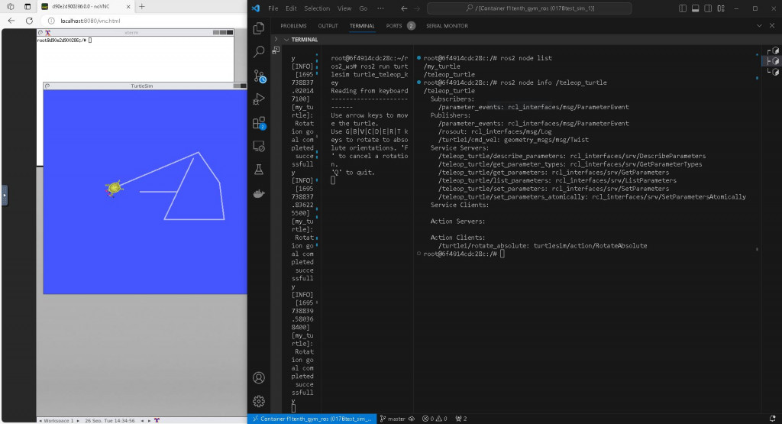Click Workspace 1 in the VNC taskbar
Image resolution: width=782 pixels, height=424 pixels.
[x=58, y=420]
